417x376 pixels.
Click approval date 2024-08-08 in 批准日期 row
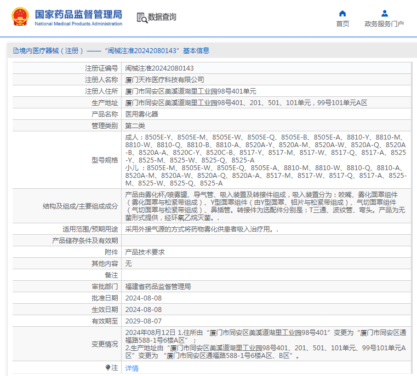(x=144, y=298)
